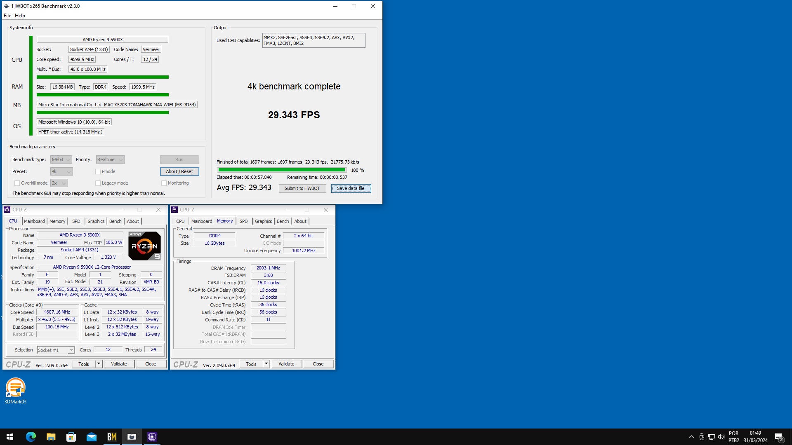Switch to the BM benchmark taskbar app
The height and width of the screenshot is (445, 792).
[x=111, y=437]
